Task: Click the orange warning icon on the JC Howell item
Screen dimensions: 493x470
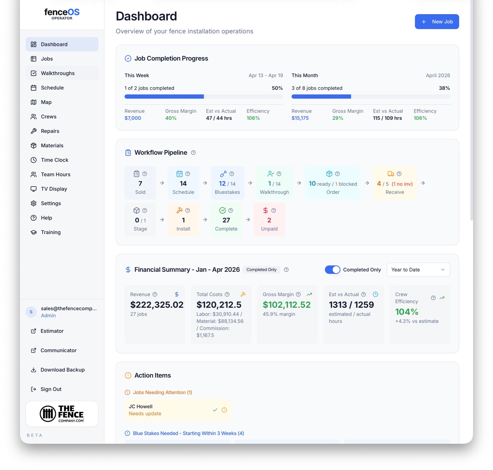Action: coord(224,410)
